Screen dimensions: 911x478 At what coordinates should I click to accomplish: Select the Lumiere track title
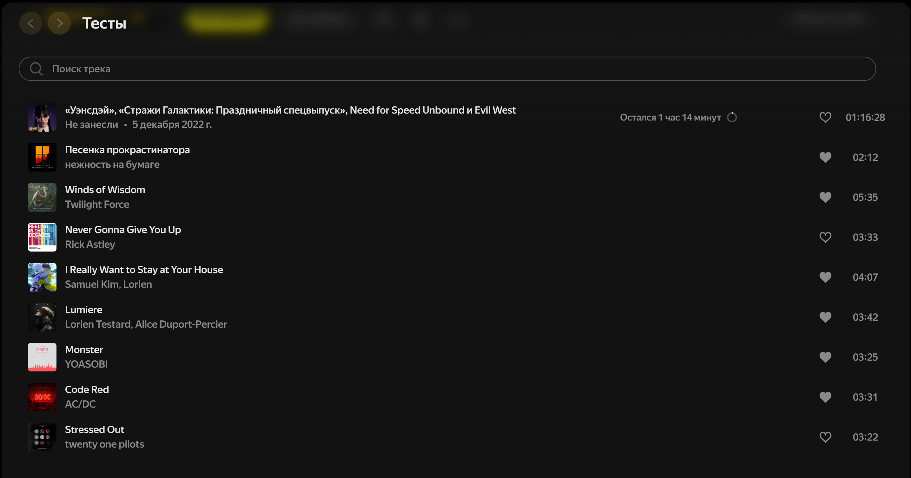pos(83,310)
